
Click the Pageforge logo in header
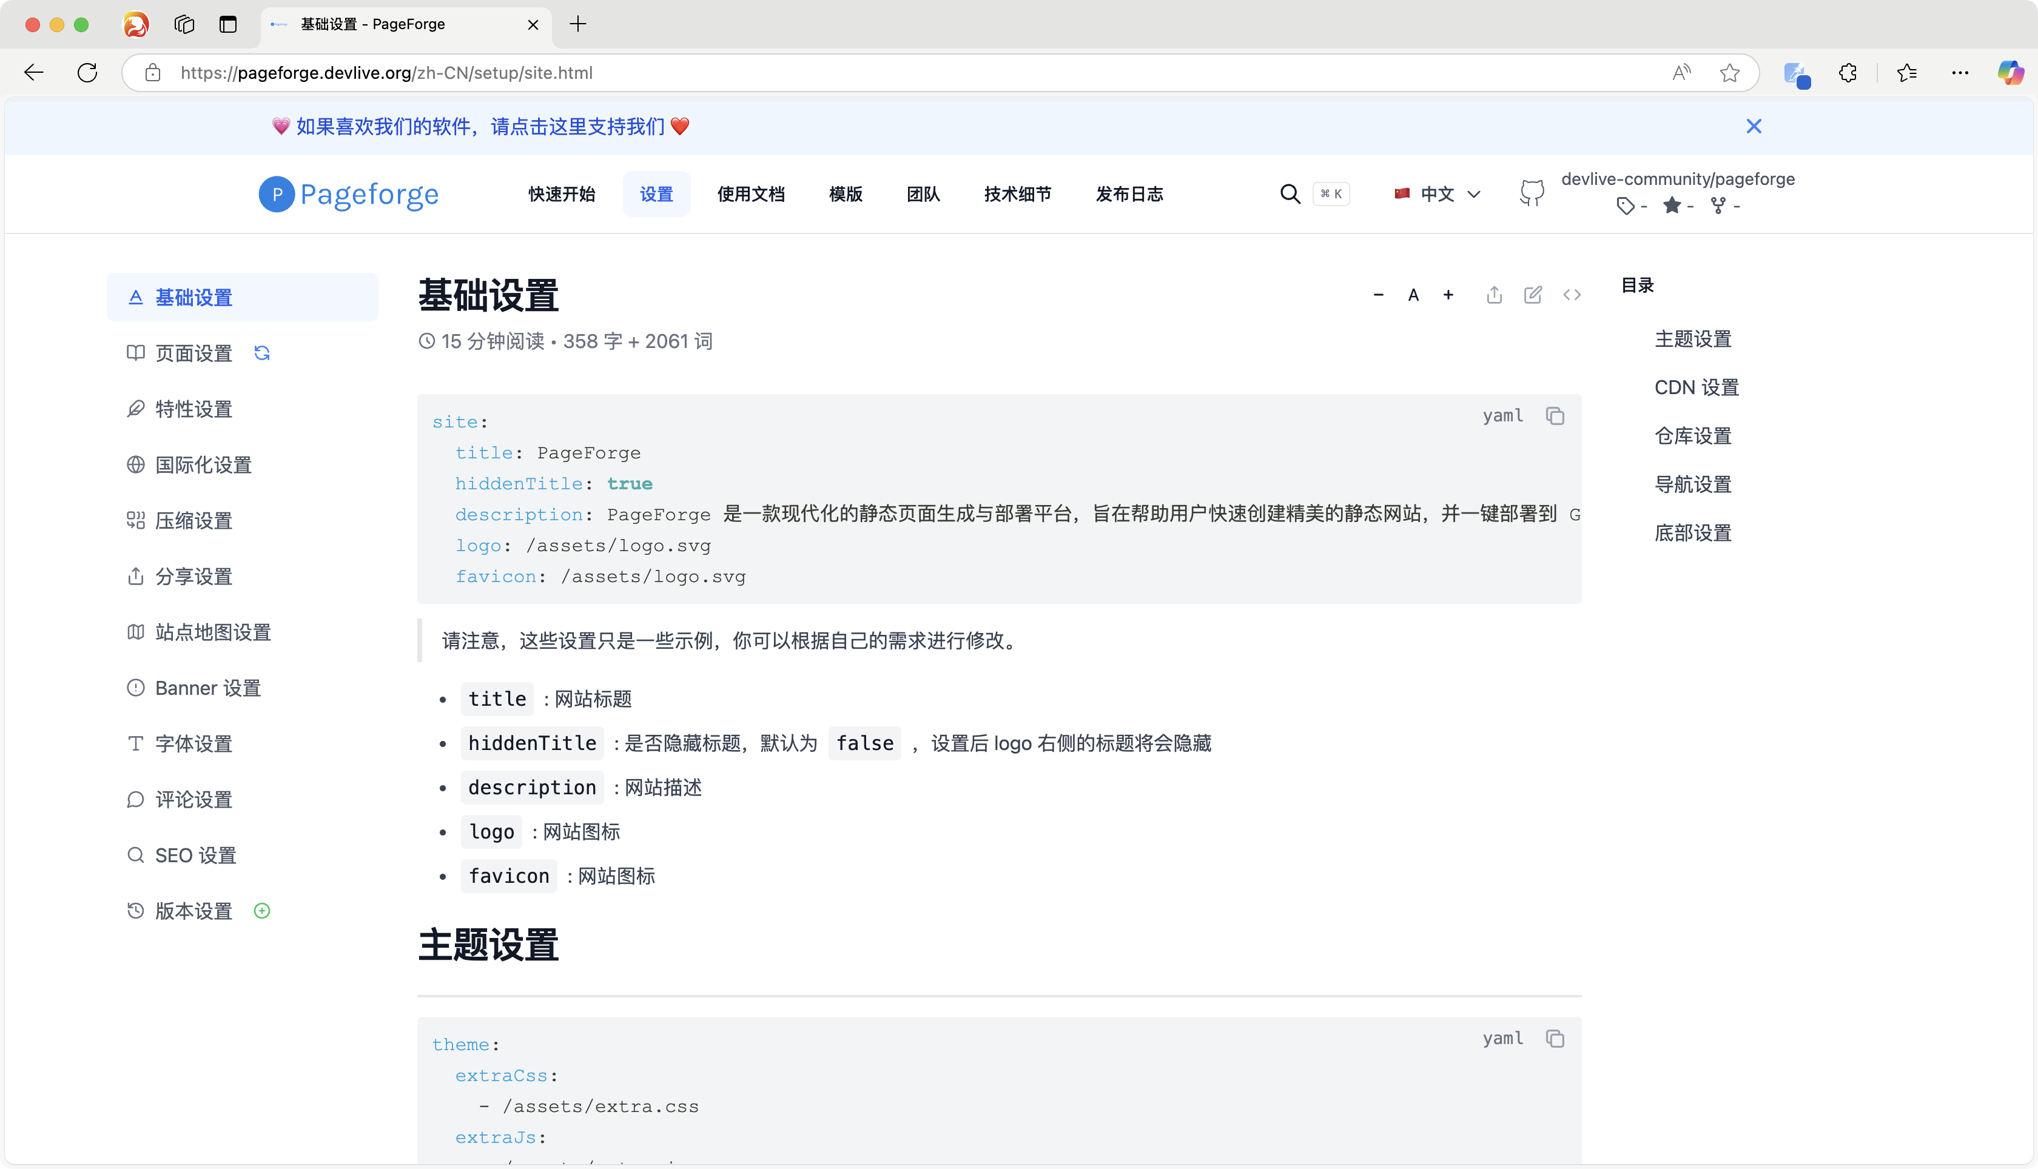pos(349,194)
